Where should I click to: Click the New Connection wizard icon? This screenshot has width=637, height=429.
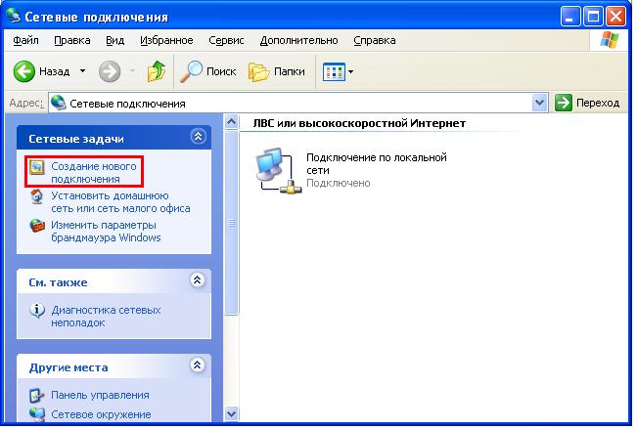click(x=36, y=167)
